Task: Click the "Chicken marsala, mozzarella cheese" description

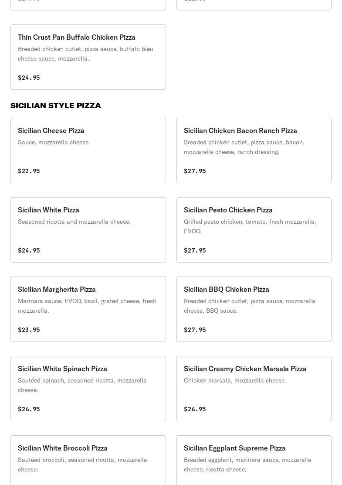Action: 235,380
